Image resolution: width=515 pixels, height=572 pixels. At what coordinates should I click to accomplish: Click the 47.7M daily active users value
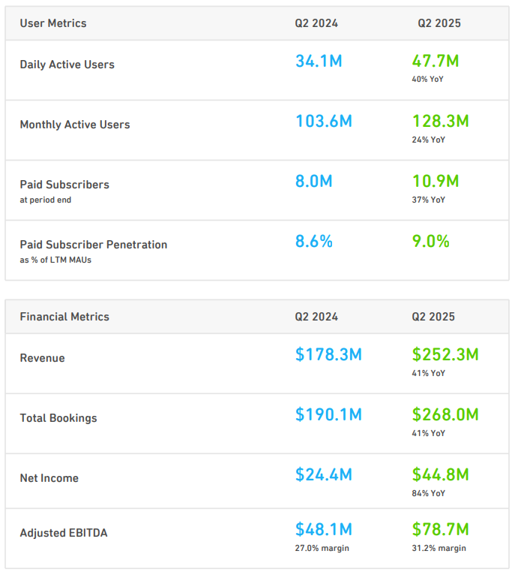click(x=436, y=62)
